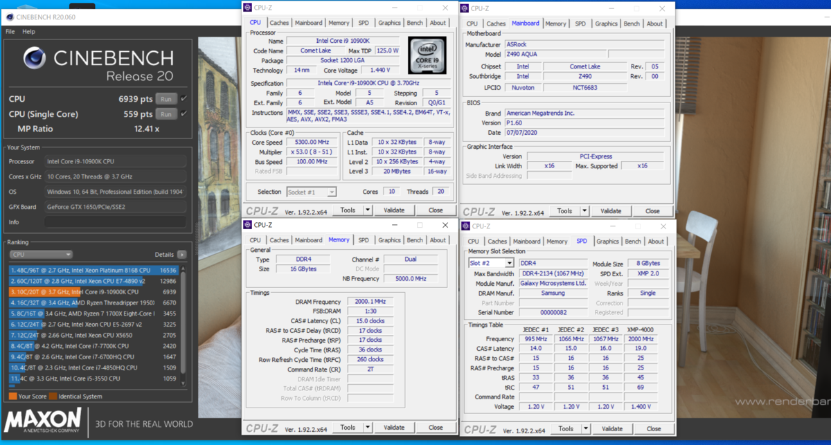Select ranking row Intel Xeon Platinum 8168 CPU
831x445 pixels.
pyautogui.click(x=94, y=270)
